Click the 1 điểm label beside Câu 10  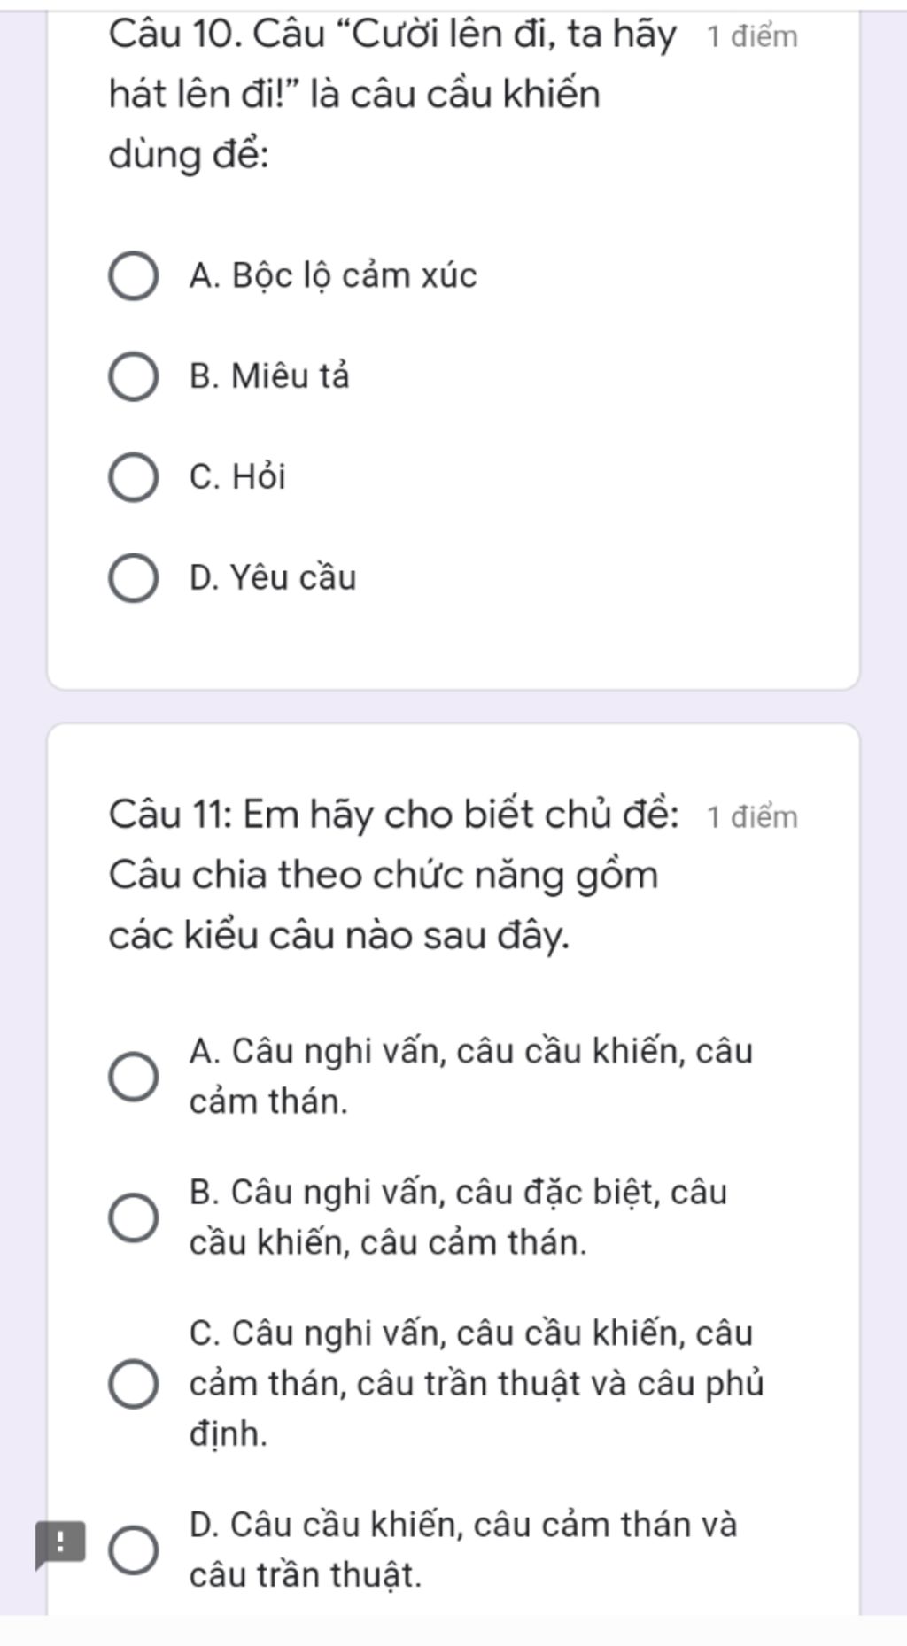click(x=753, y=37)
